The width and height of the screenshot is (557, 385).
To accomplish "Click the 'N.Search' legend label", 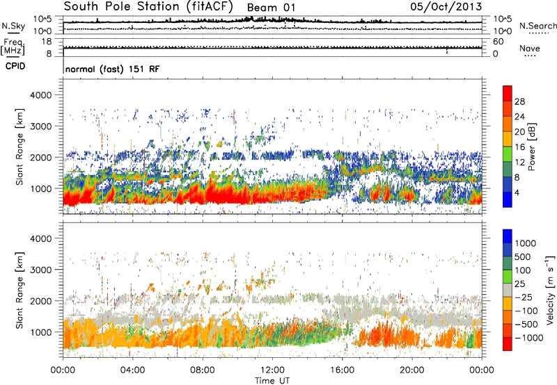I will tap(538, 26).
